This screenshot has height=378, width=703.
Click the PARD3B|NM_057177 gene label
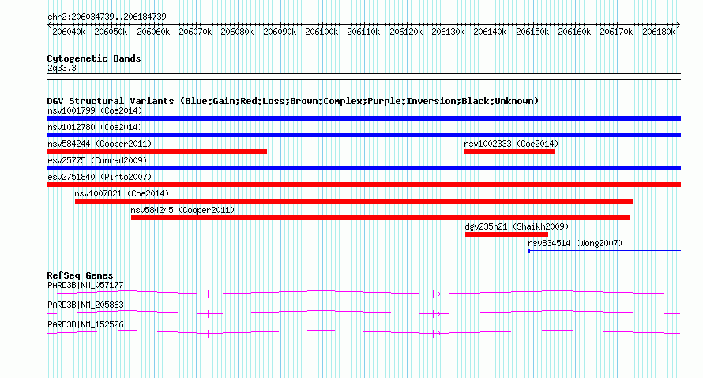[85, 286]
